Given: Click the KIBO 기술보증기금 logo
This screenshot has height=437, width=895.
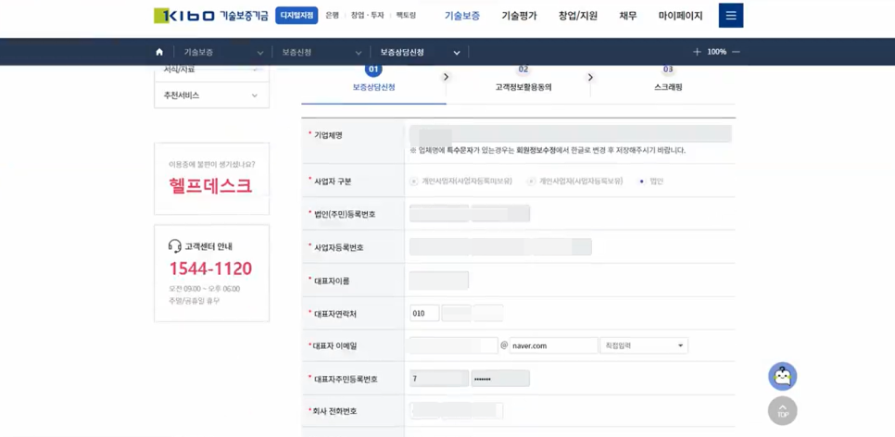Looking at the screenshot, I should pos(211,16).
